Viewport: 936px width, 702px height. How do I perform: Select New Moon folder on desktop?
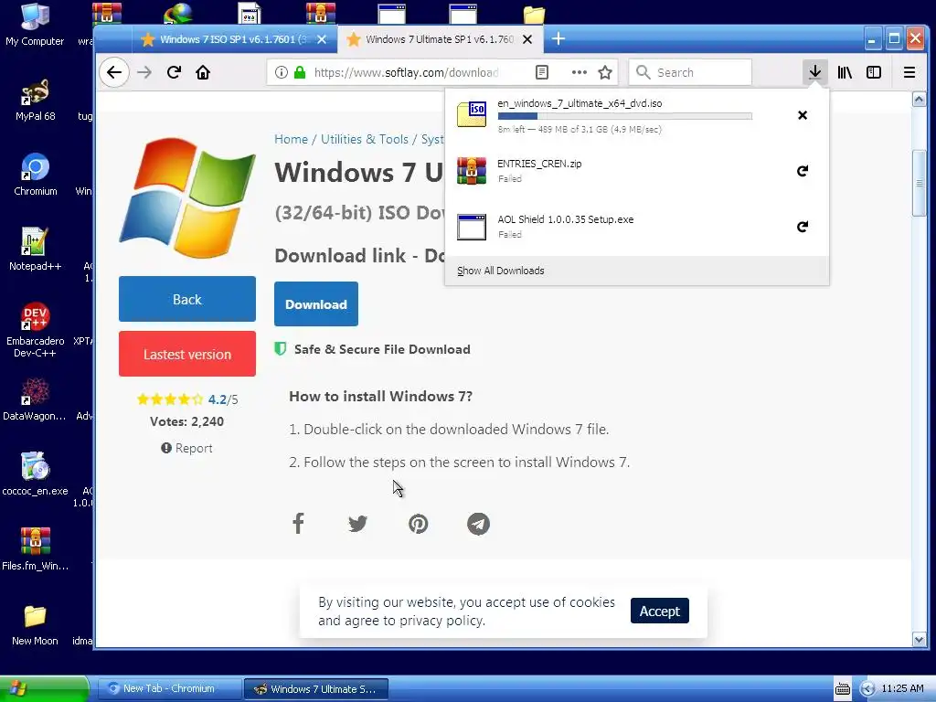(x=35, y=625)
